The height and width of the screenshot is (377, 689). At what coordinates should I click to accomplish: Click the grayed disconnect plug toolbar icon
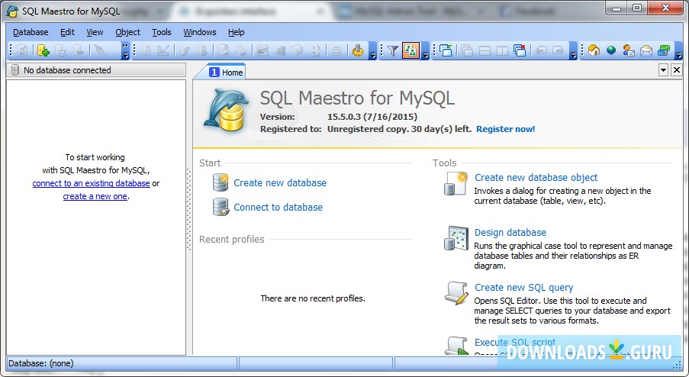[100, 50]
